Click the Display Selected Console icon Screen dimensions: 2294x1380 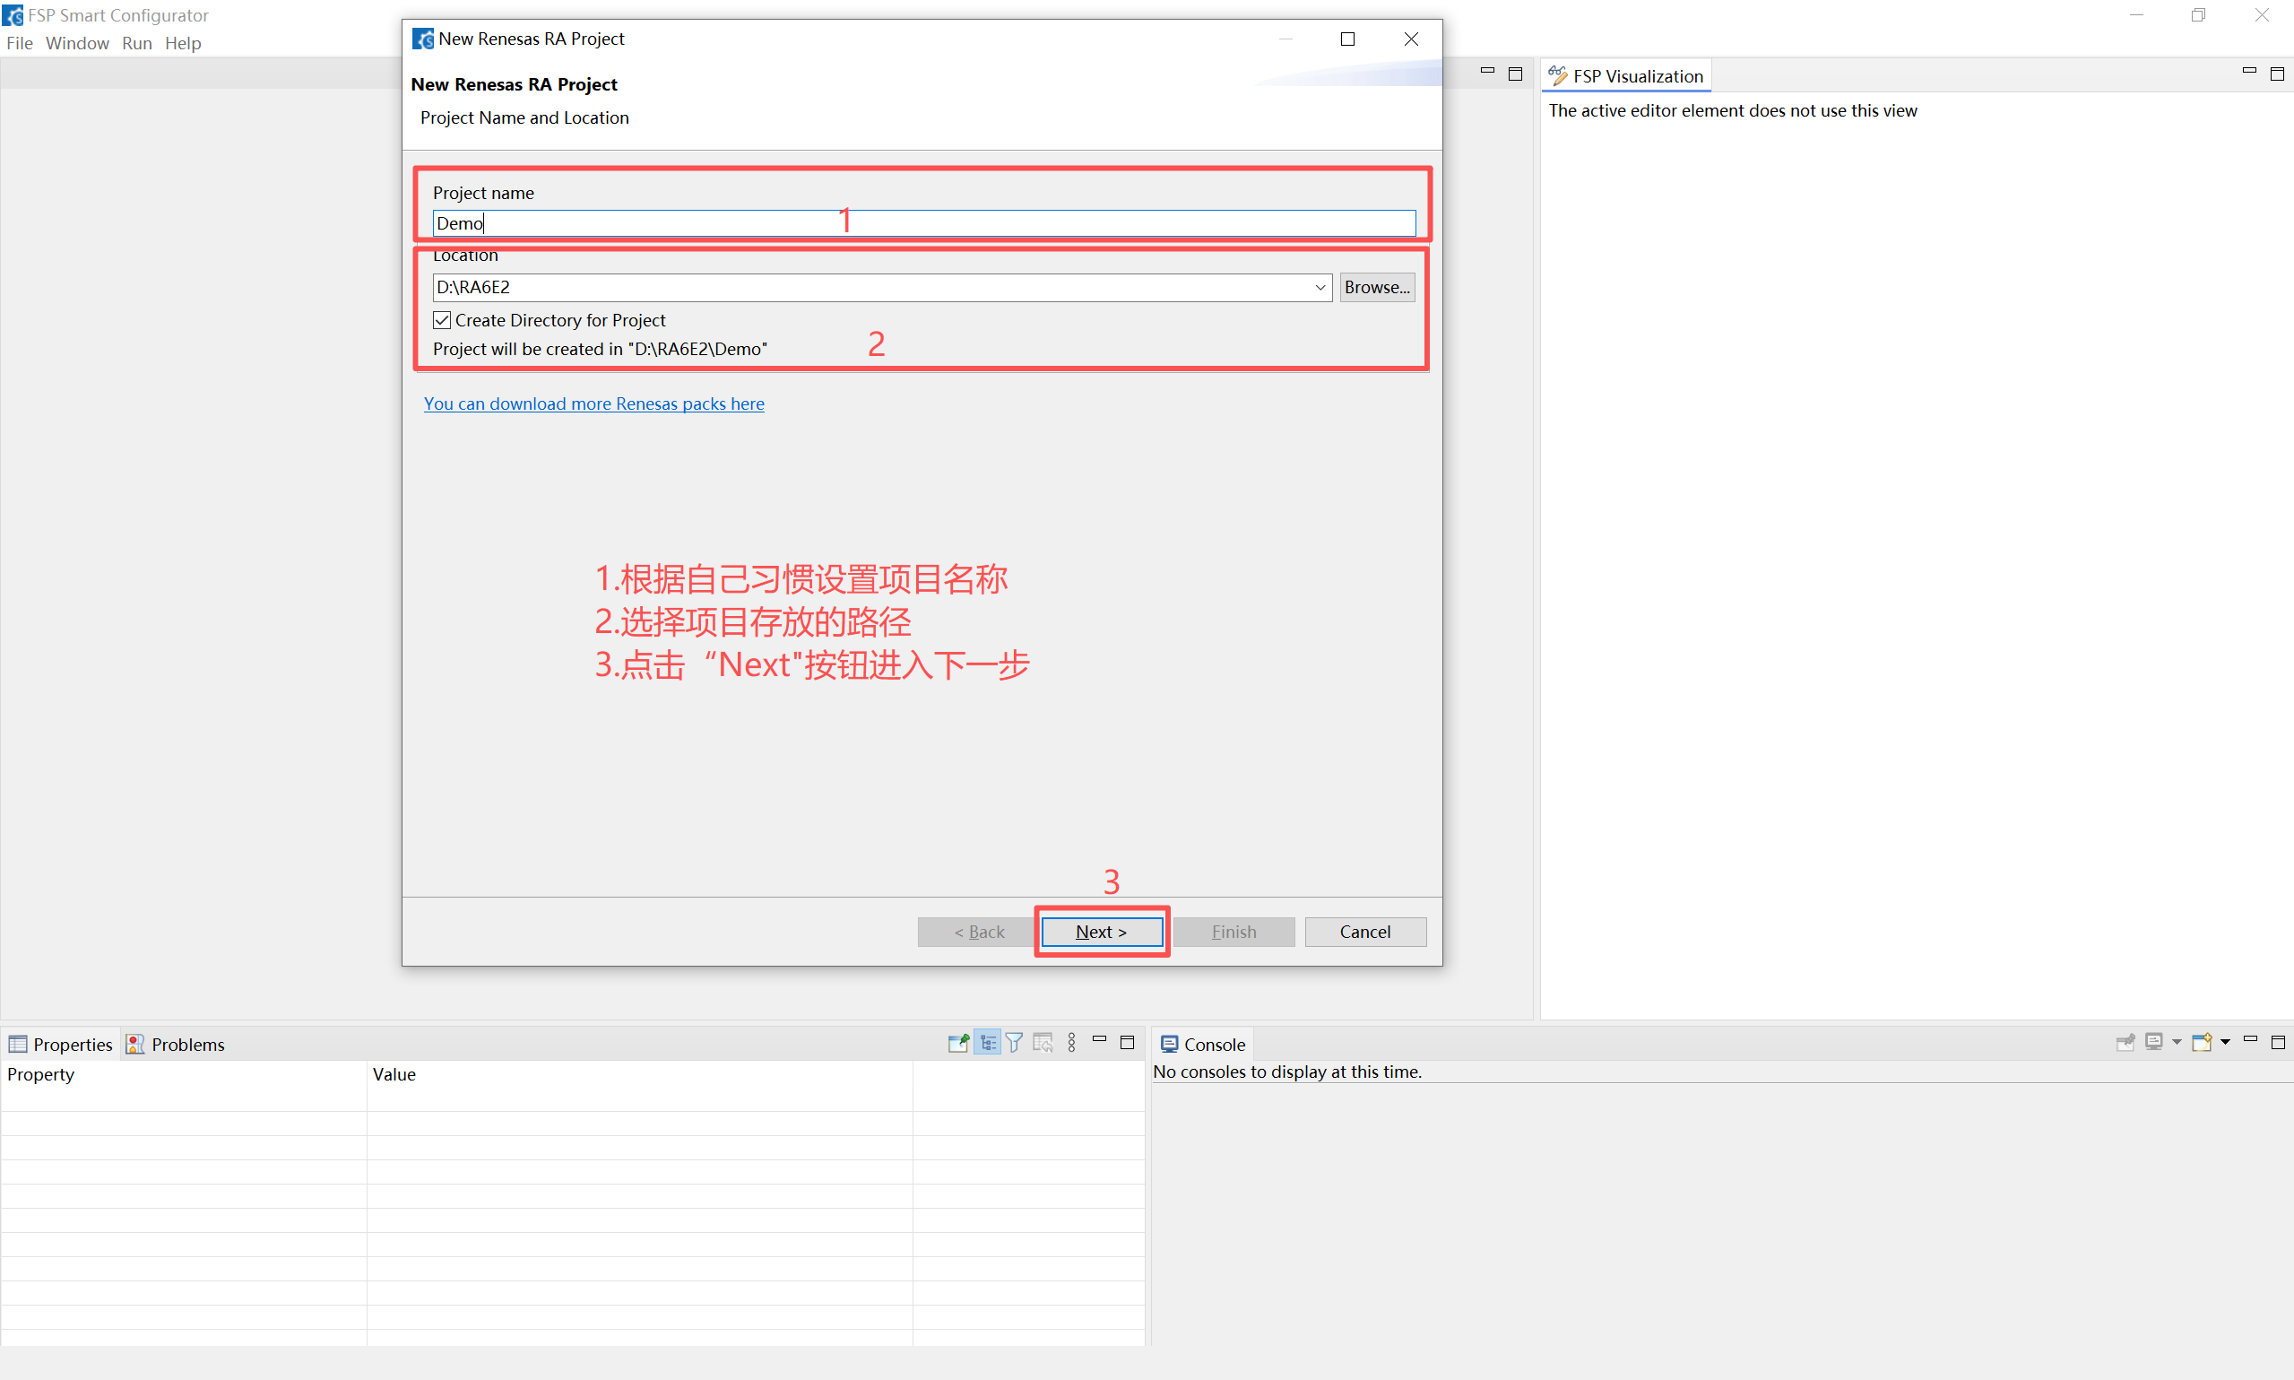2152,1043
